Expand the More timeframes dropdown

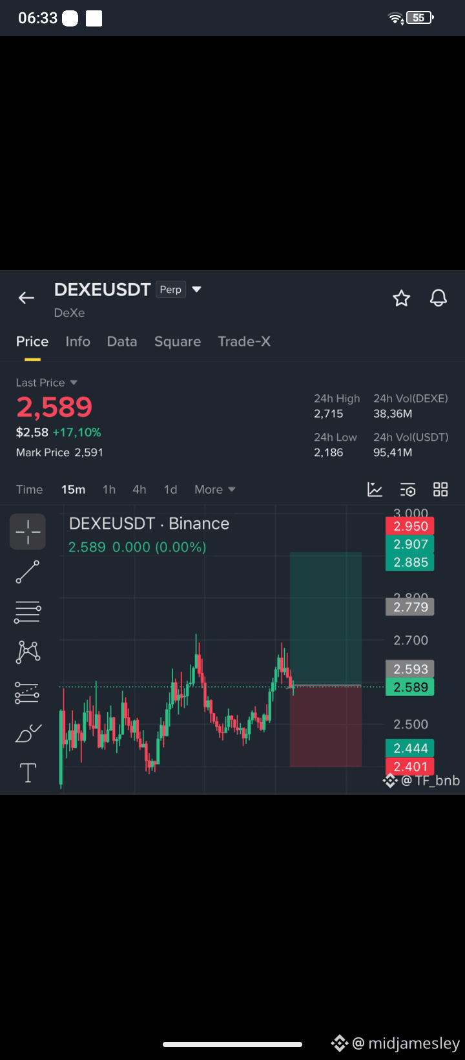point(215,489)
